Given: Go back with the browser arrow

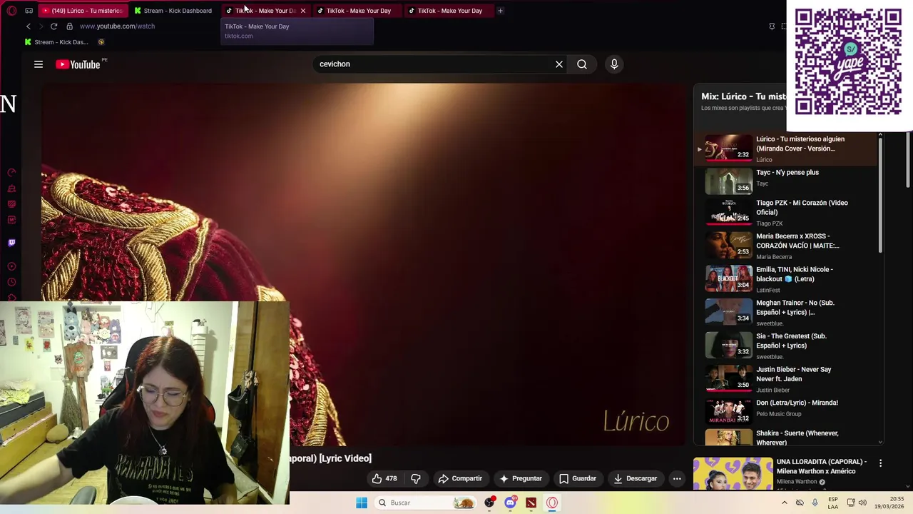Looking at the screenshot, I should (29, 26).
